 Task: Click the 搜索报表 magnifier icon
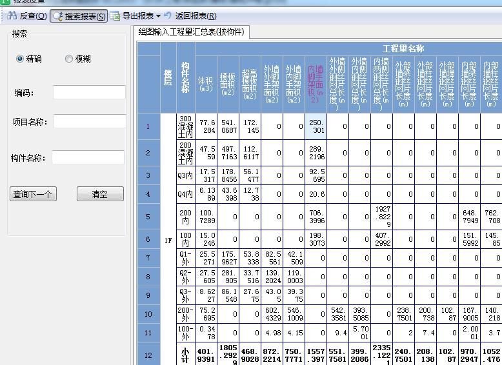click(57, 16)
